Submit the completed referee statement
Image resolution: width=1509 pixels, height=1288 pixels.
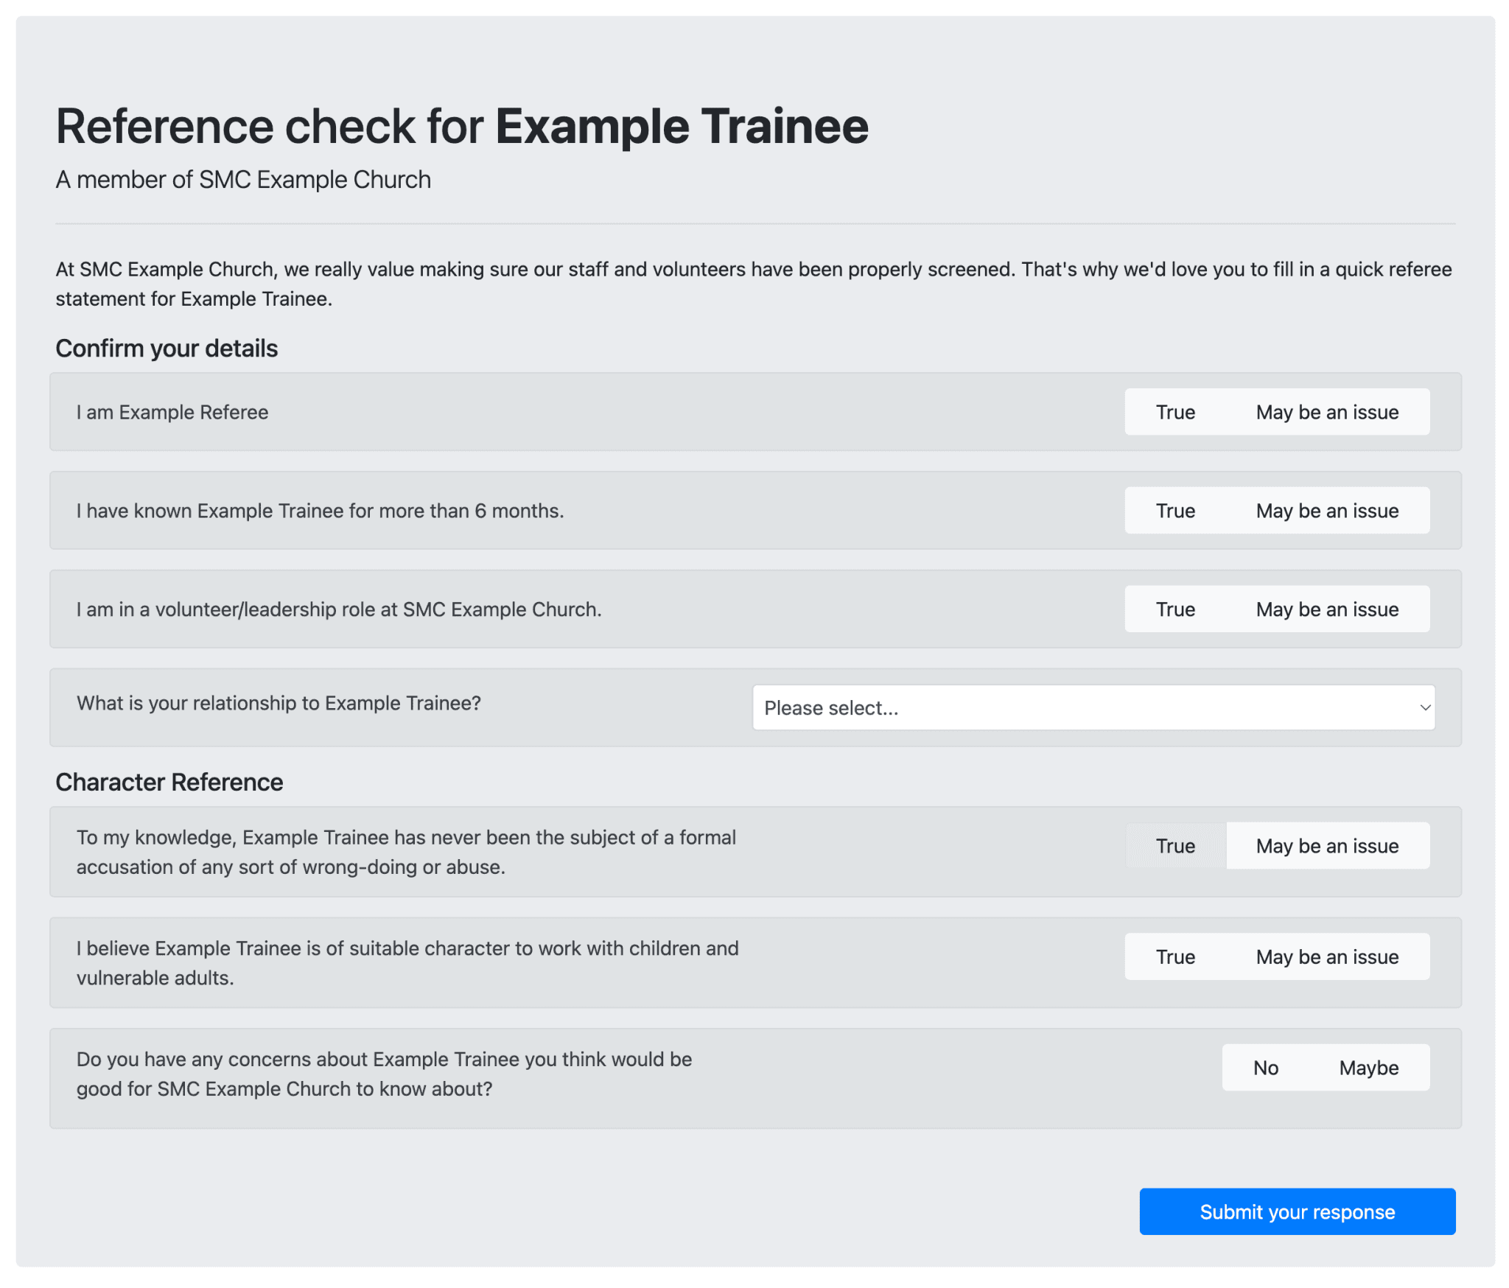(x=1296, y=1211)
